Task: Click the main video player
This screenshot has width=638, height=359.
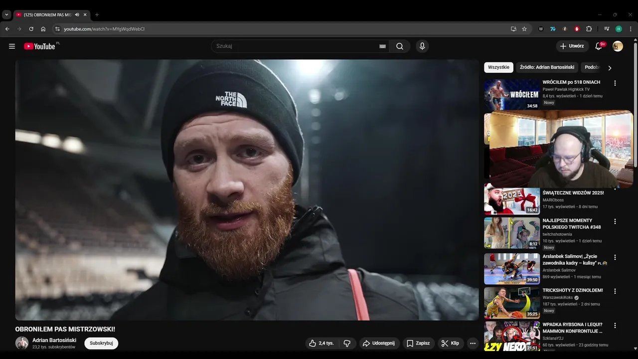Action: (x=247, y=190)
